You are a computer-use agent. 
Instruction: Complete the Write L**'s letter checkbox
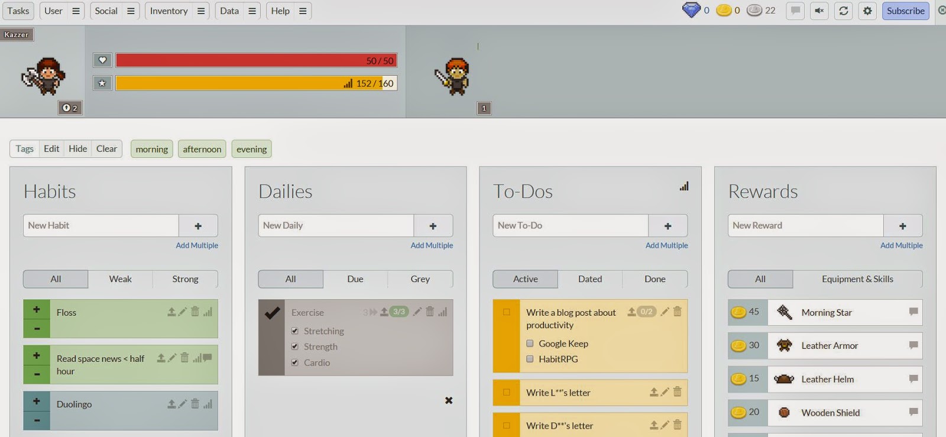(x=507, y=392)
